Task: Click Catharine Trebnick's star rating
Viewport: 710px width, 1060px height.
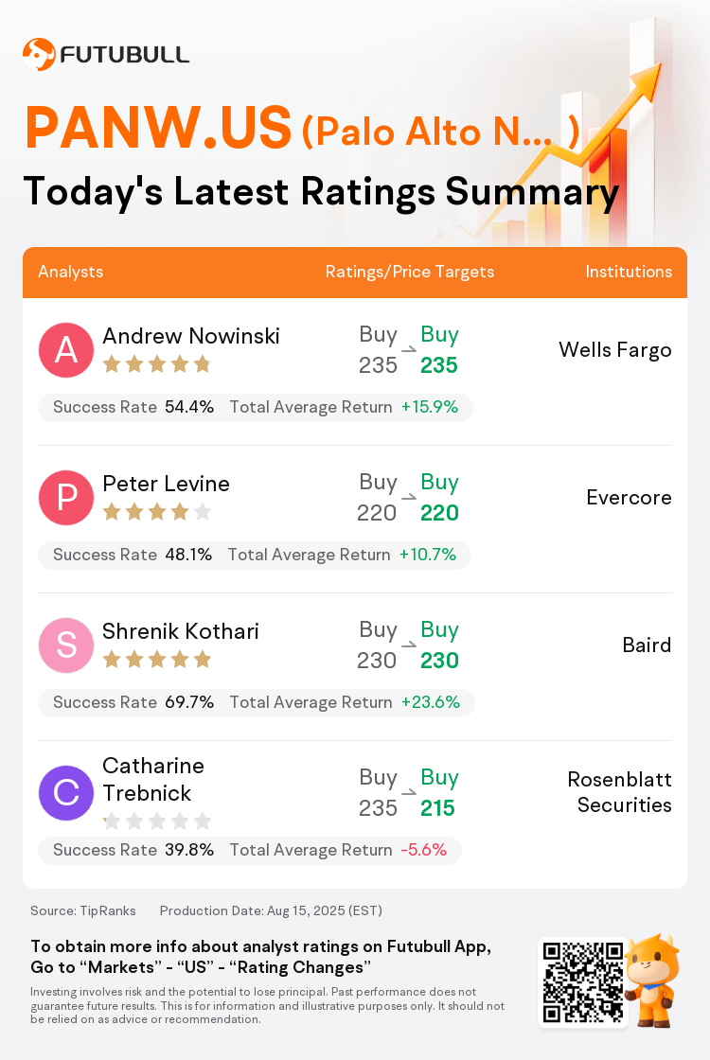Action: [157, 821]
